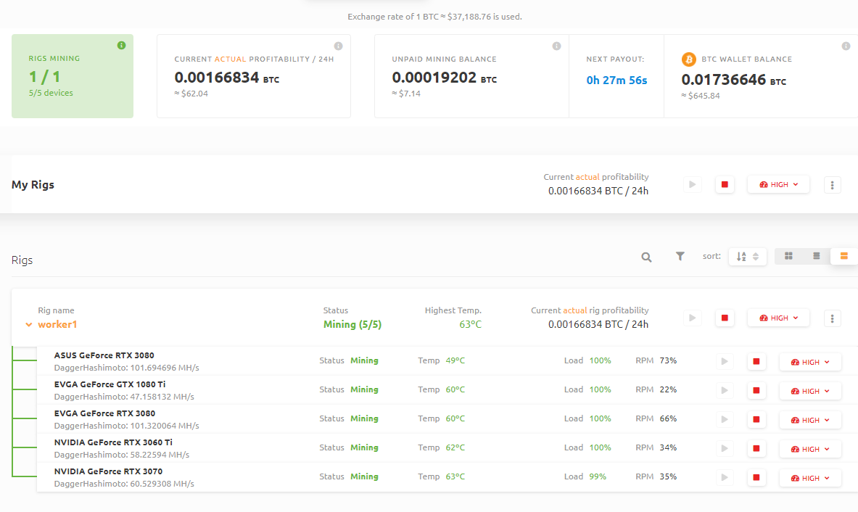Switch to the compact list view layout
Image resolution: width=858 pixels, height=512 pixels.
pyautogui.click(x=817, y=256)
